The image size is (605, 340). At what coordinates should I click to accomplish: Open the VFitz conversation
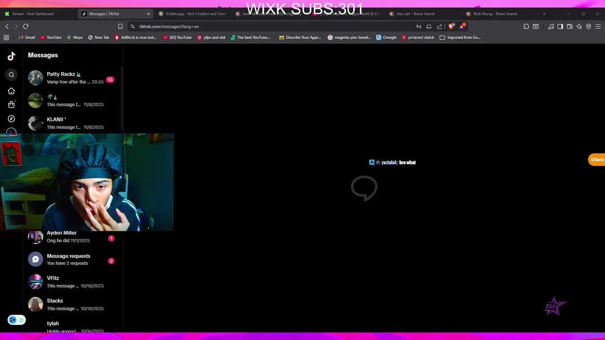72,282
